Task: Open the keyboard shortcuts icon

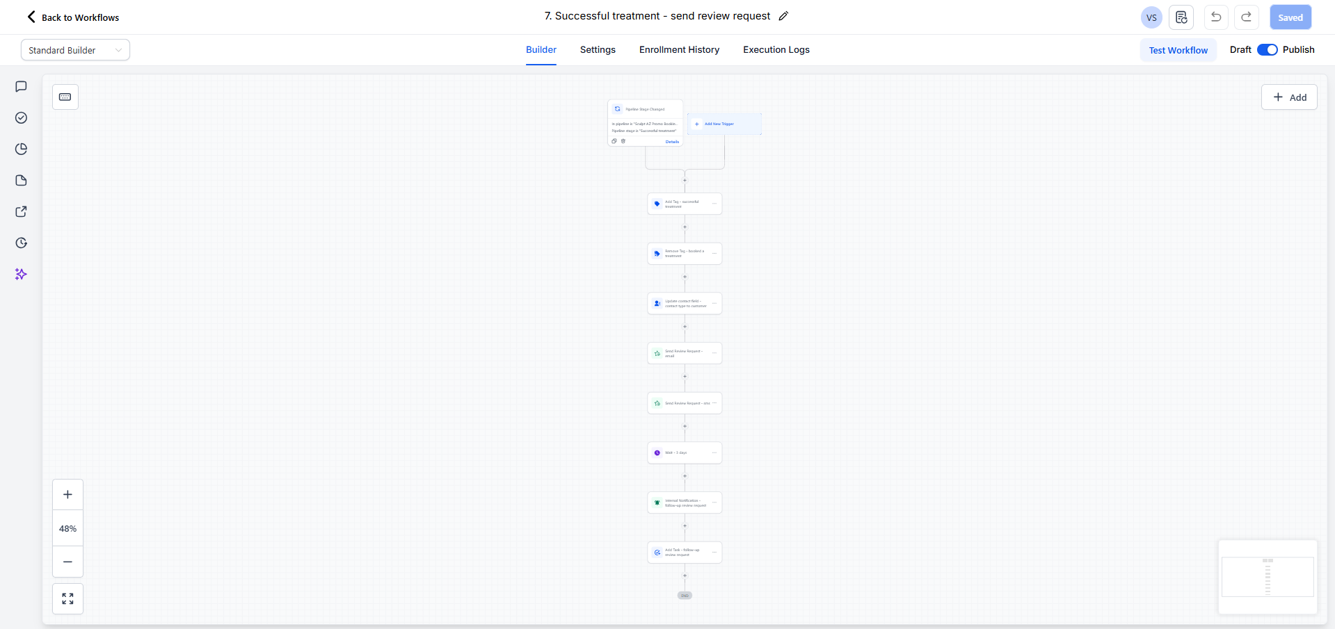Action: [x=65, y=97]
